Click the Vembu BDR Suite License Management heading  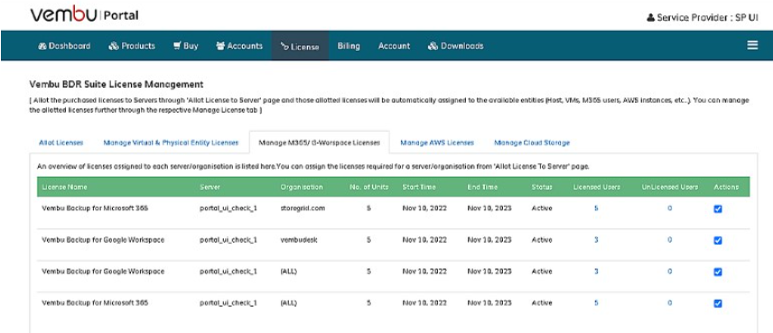[116, 84]
